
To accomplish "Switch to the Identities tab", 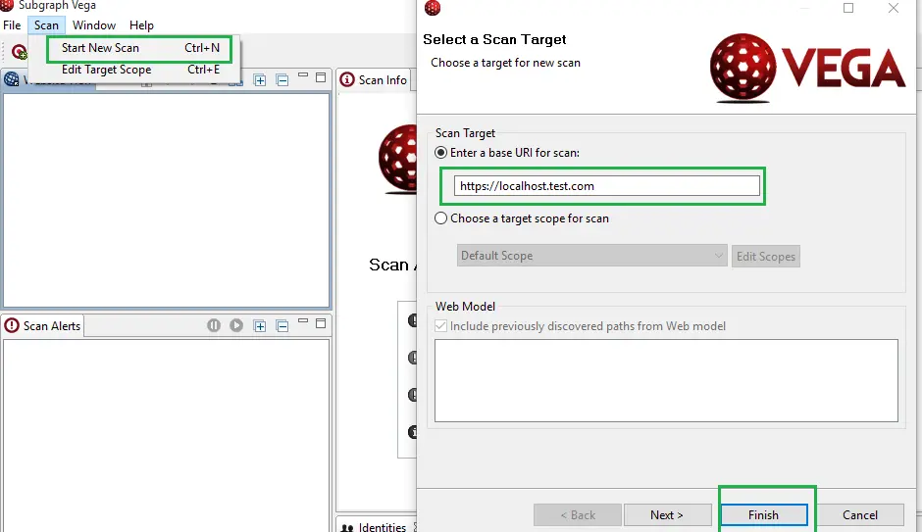I will click(374, 527).
